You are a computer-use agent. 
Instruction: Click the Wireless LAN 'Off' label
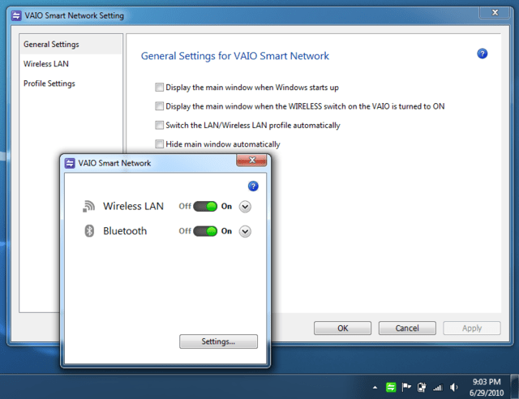click(185, 206)
